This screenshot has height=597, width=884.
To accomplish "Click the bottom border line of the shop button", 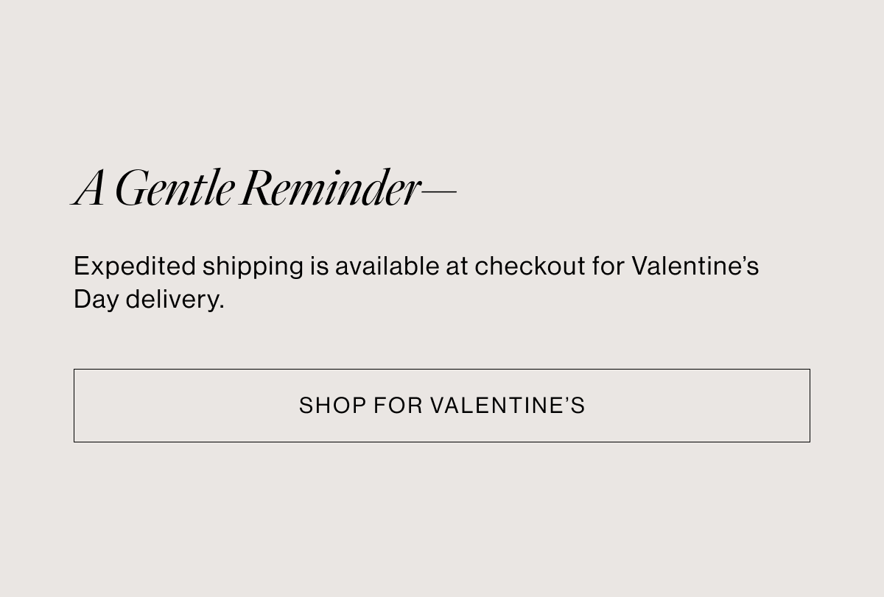I will pos(441,442).
